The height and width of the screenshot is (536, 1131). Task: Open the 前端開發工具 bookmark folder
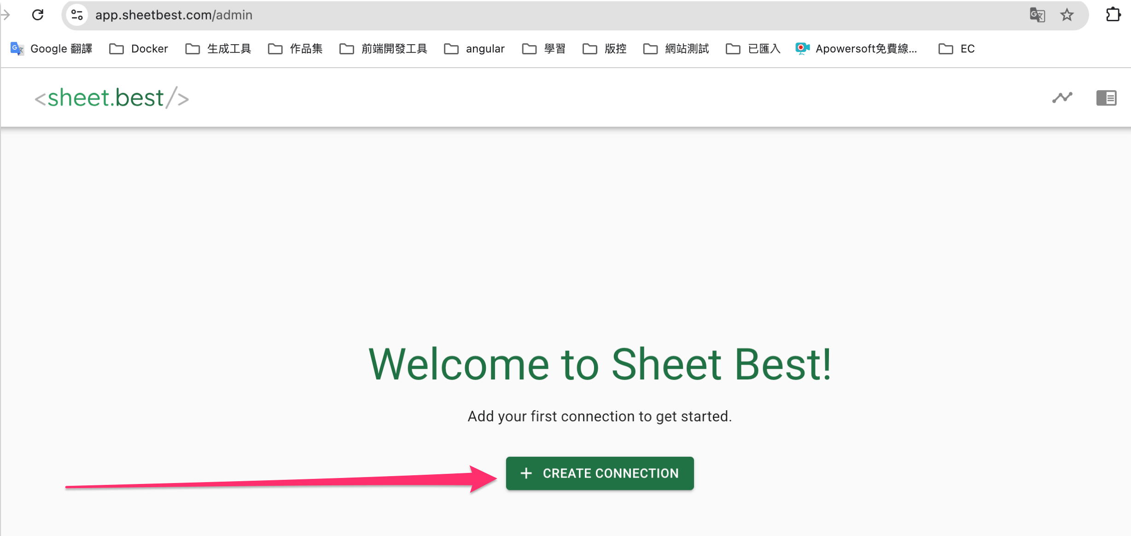pos(384,48)
